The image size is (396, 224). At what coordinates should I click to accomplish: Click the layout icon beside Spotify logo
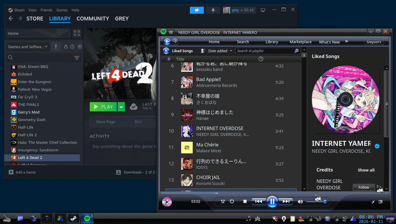pyautogui.click(x=171, y=32)
